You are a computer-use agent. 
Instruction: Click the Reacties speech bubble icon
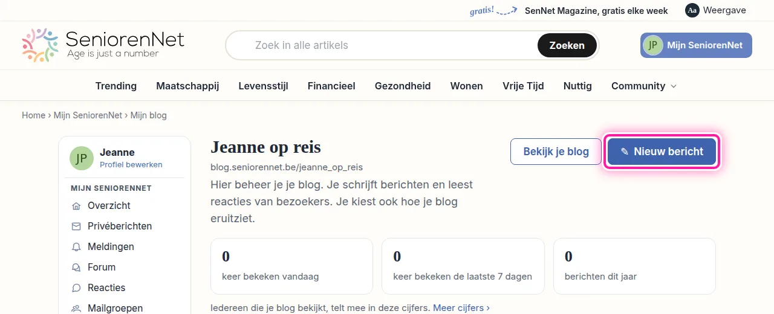tap(76, 288)
